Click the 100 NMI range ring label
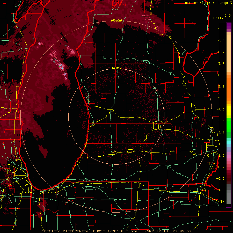This screenshot has height=233, width=233. click(116, 20)
